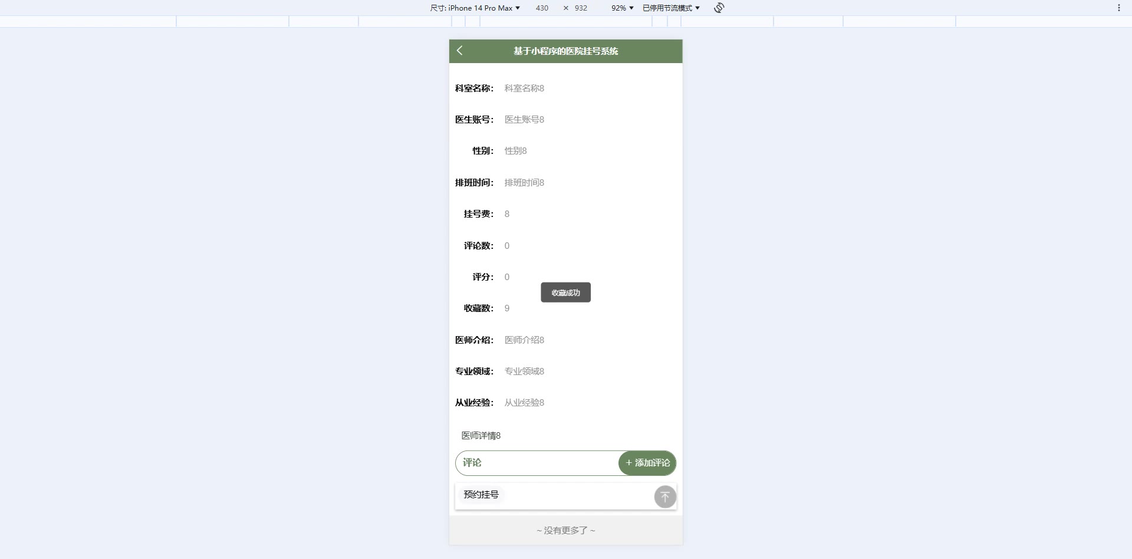Click the rotate device orientation icon
The width and height of the screenshot is (1132, 559).
click(x=719, y=8)
